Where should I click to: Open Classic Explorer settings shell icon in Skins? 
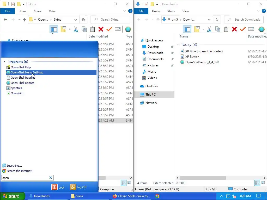(128, 29)
